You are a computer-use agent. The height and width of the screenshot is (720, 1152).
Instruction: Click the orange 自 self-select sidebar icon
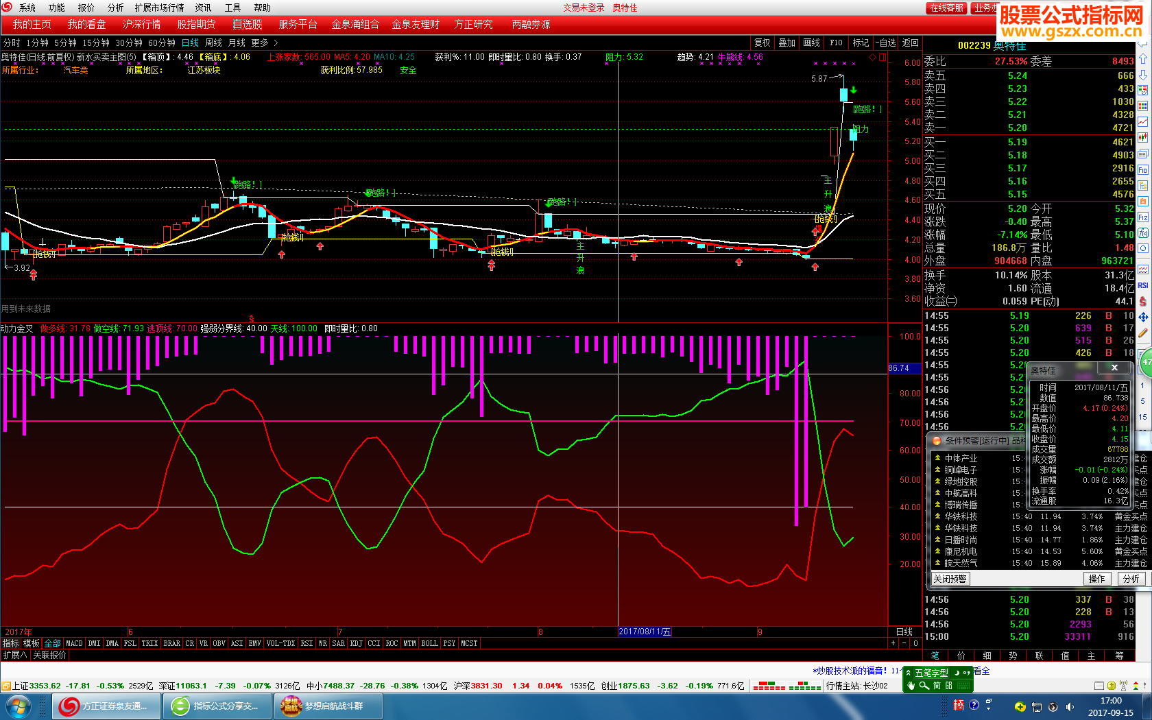[x=1143, y=202]
